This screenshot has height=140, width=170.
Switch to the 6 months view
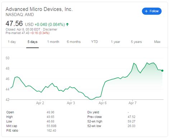74,42
